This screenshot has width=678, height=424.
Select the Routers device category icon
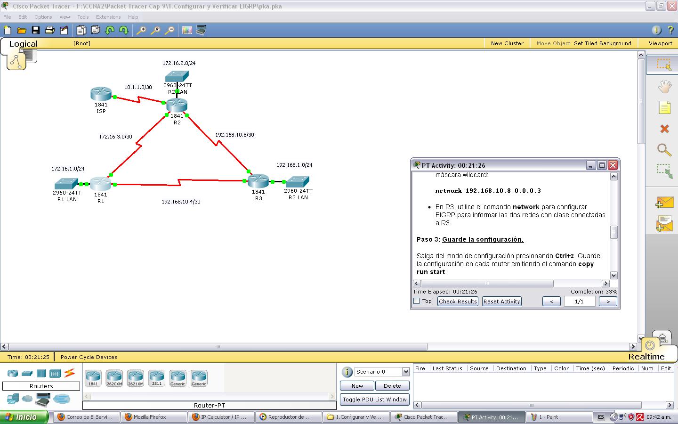pyautogui.click(x=13, y=373)
